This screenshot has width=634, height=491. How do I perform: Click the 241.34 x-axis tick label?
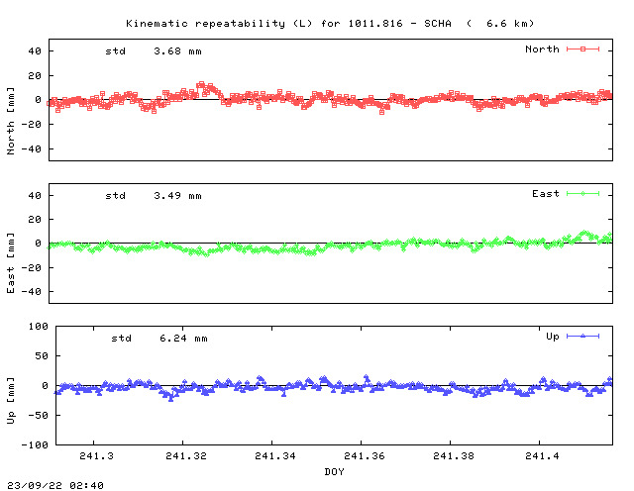(275, 456)
